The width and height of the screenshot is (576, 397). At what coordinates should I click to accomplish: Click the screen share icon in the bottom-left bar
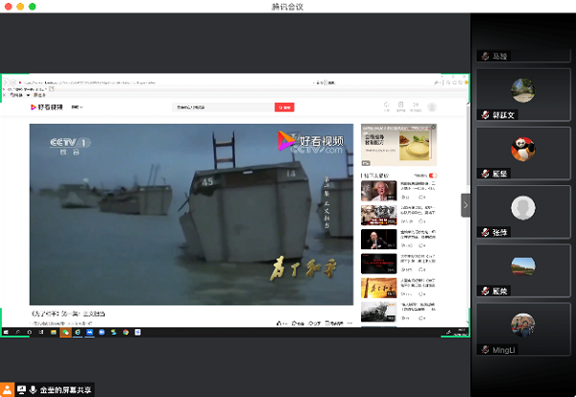[x=21, y=389]
